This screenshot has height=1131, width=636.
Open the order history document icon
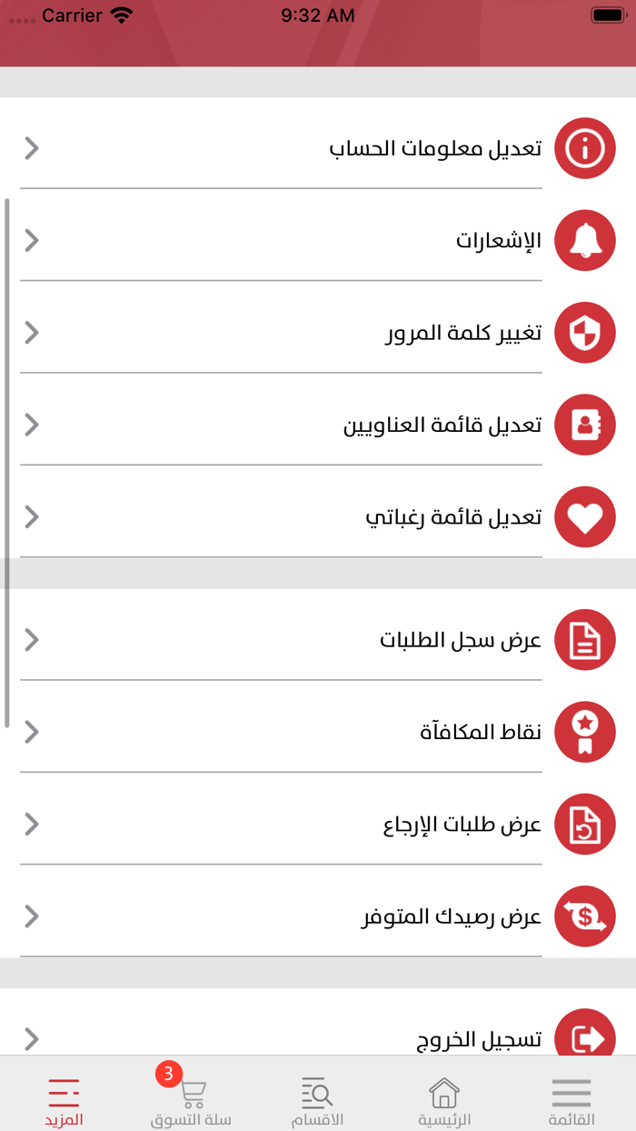(x=584, y=639)
